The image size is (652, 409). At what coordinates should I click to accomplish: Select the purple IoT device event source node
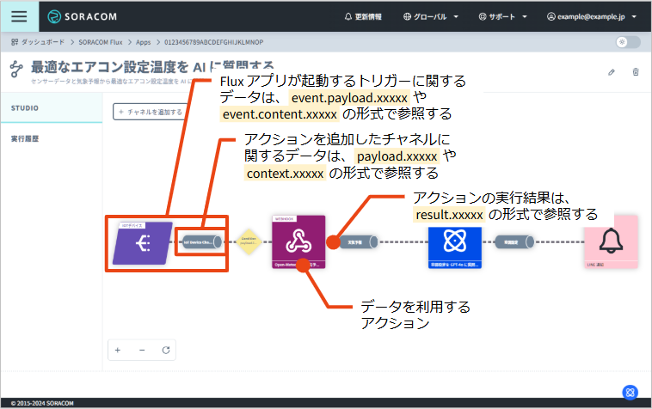point(142,243)
